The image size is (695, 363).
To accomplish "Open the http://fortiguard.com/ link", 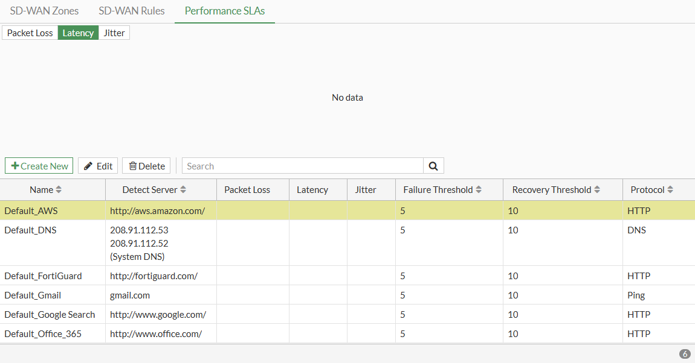I will [x=154, y=276].
